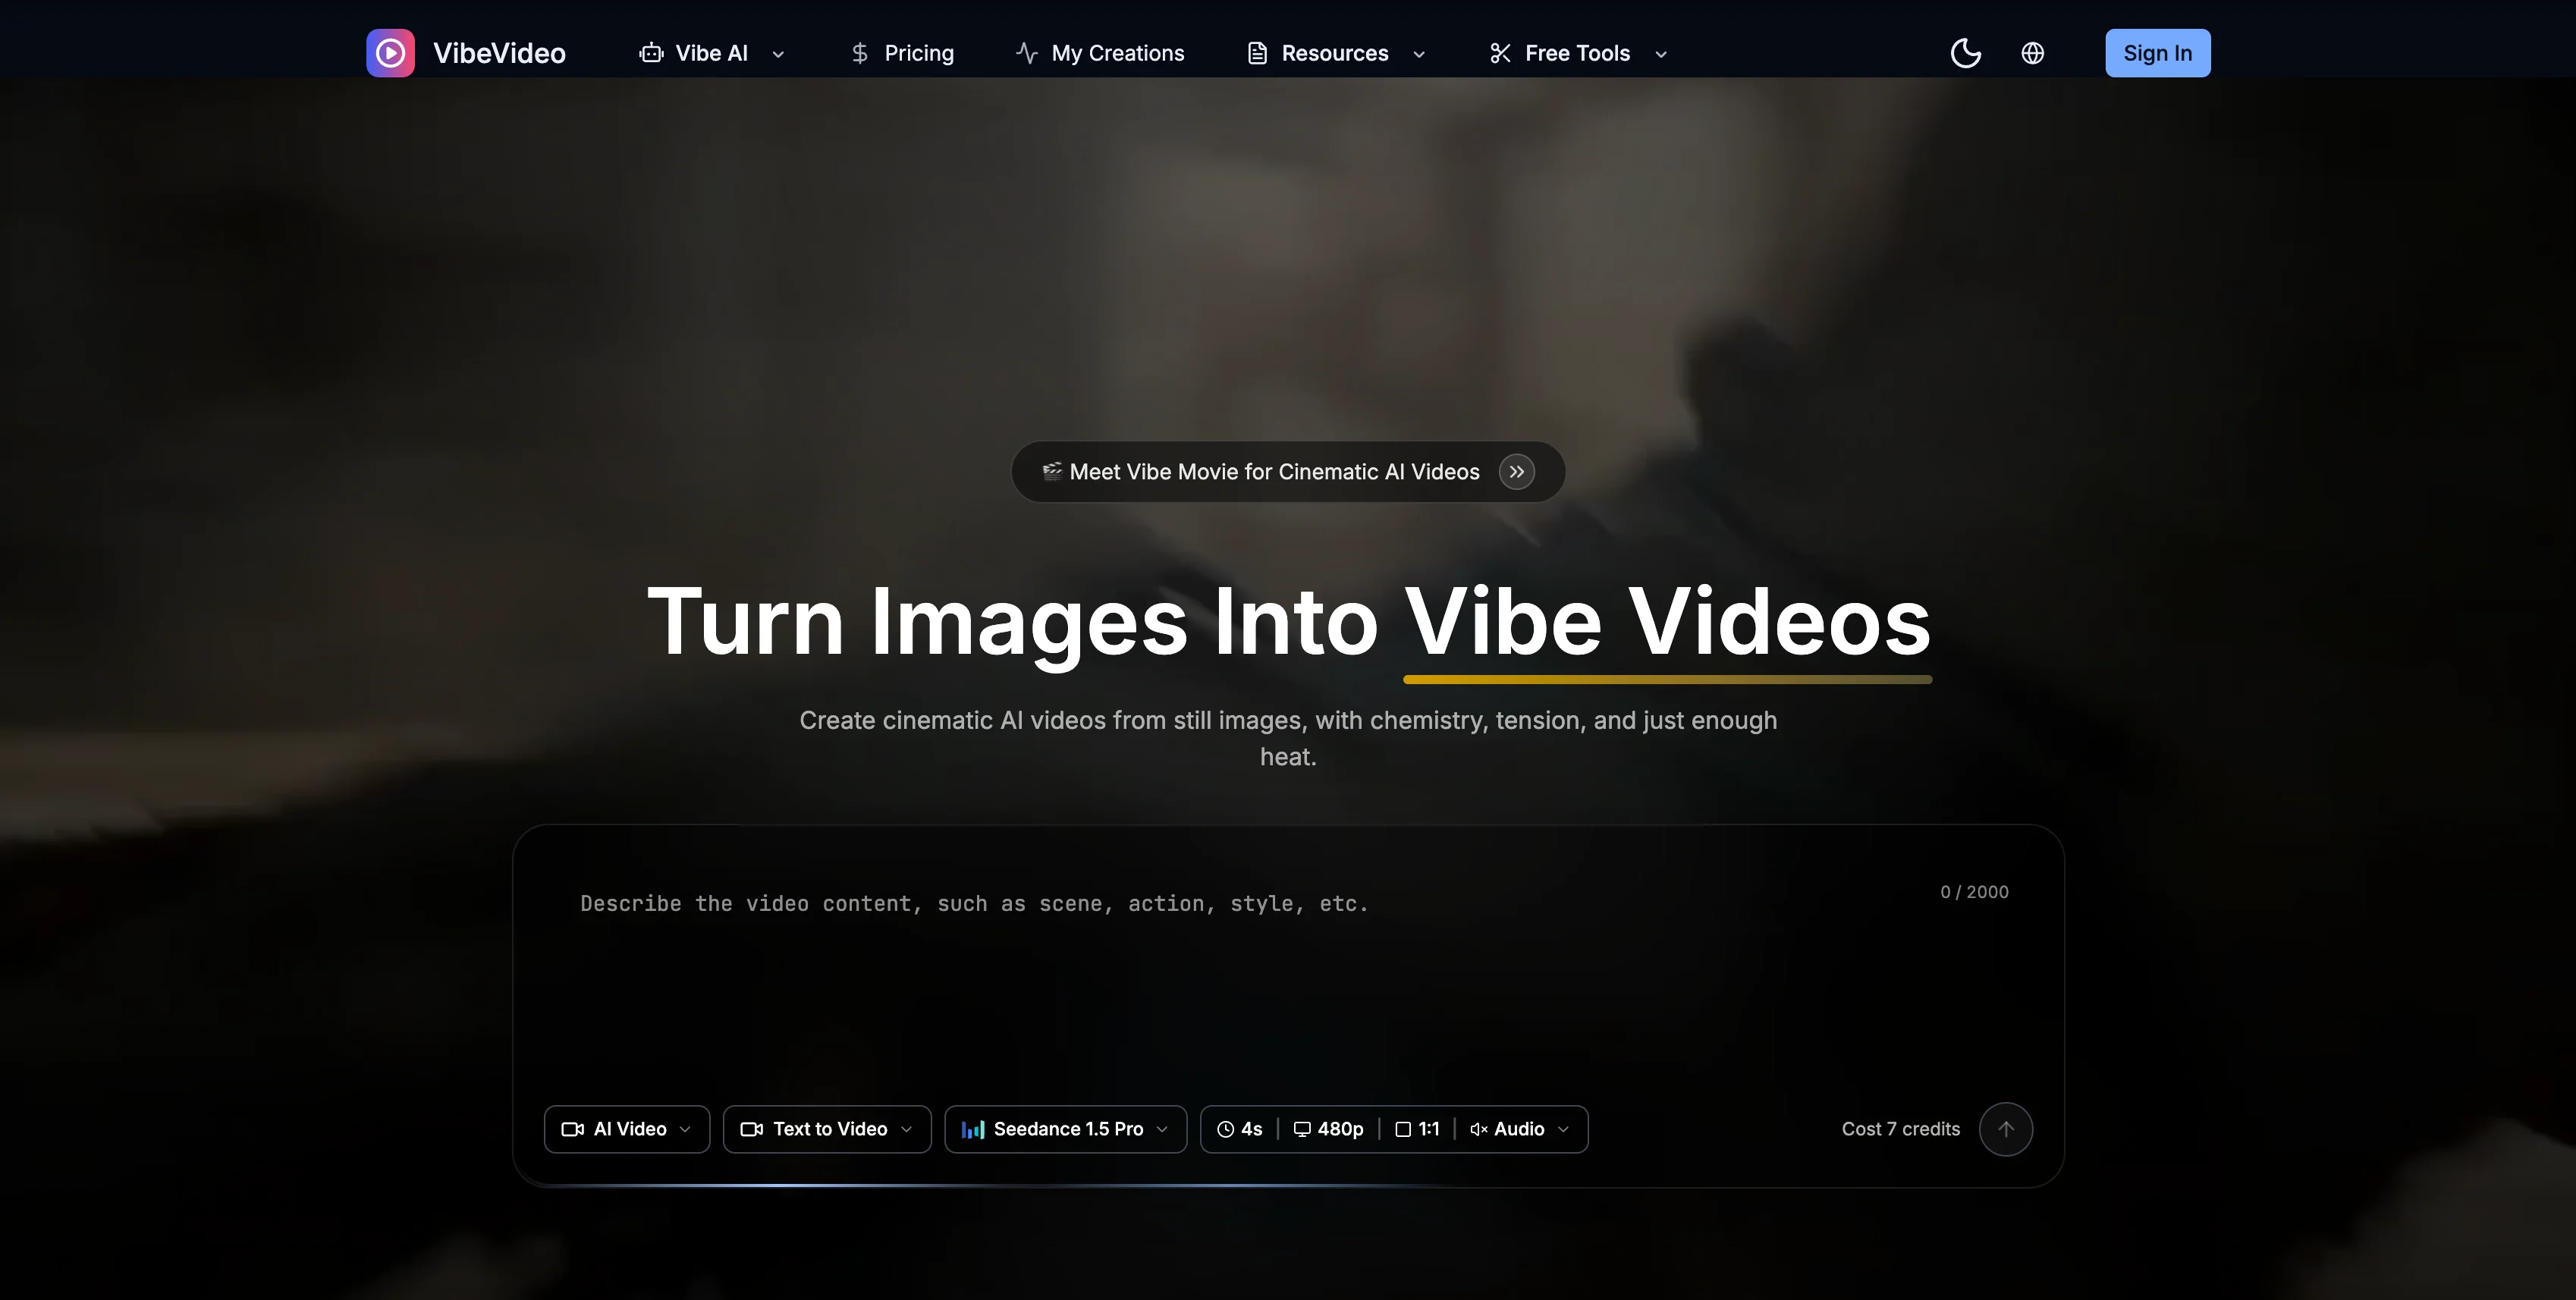2576x1300 pixels.
Task: Click the Sign In button
Action: coord(2157,53)
